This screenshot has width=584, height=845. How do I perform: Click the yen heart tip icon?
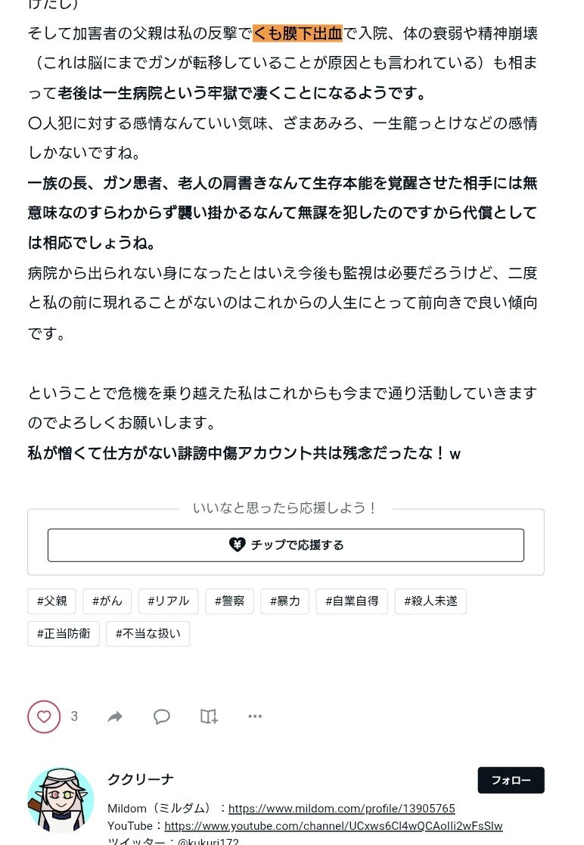point(237,545)
